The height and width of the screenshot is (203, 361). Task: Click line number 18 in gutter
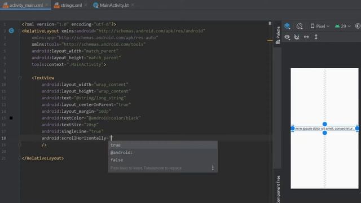[x=4, y=138]
